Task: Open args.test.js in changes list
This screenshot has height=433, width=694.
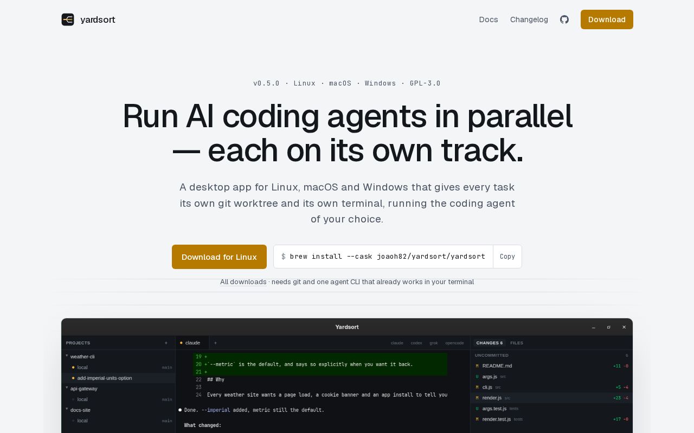Action: tap(551, 408)
